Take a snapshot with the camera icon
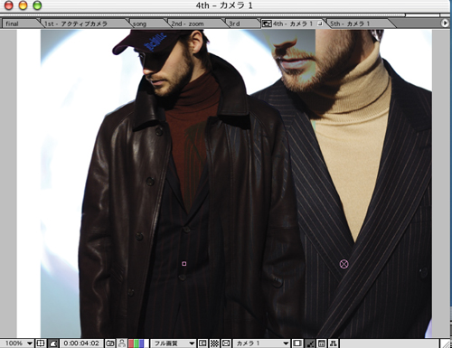The image size is (452, 348). (110, 343)
